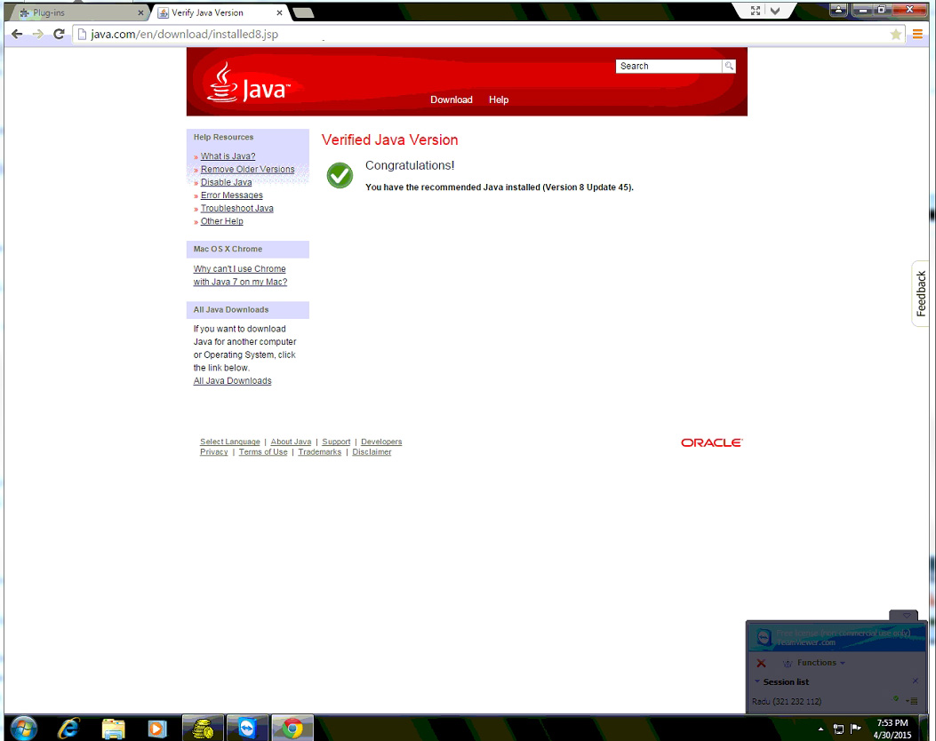Screen dimensions: 936x741
Task: Open a new tab
Action: click(304, 12)
